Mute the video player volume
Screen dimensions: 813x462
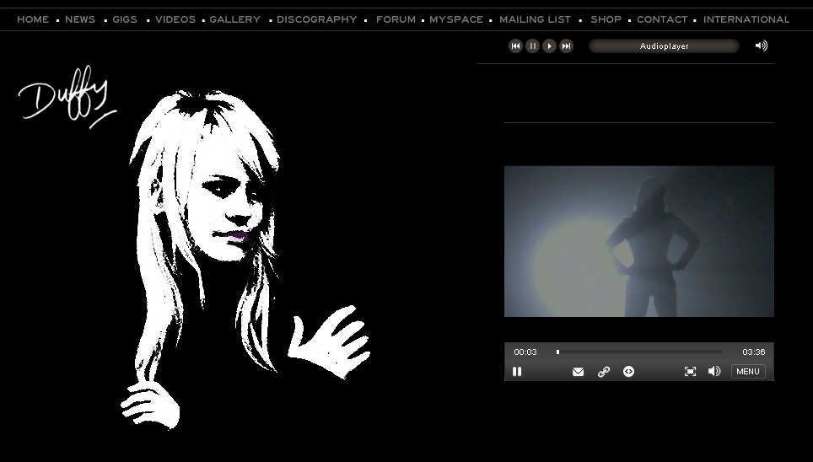click(x=714, y=371)
